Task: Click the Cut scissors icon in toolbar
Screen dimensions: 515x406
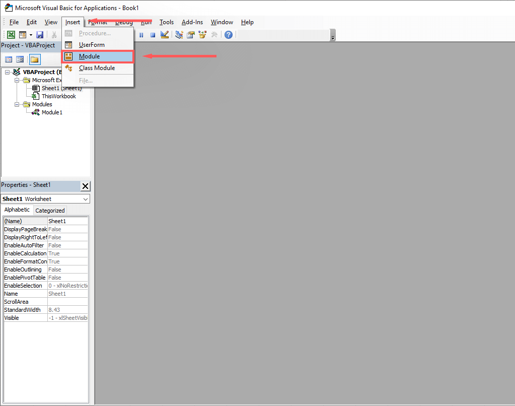Action: pyautogui.click(x=54, y=35)
